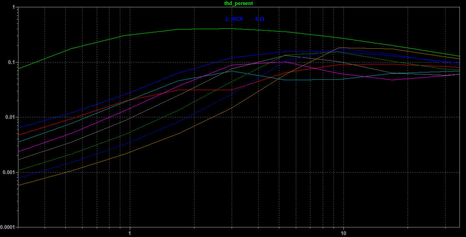The image size is (466, 237).
Task: Select the "2. NICK" annotation text
Action: pyautogui.click(x=234, y=19)
